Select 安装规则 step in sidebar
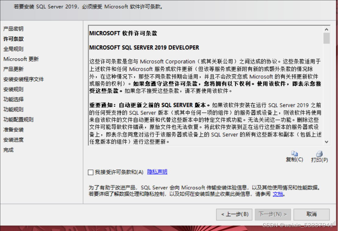Screen dimensions: 338x231 tap(13, 89)
